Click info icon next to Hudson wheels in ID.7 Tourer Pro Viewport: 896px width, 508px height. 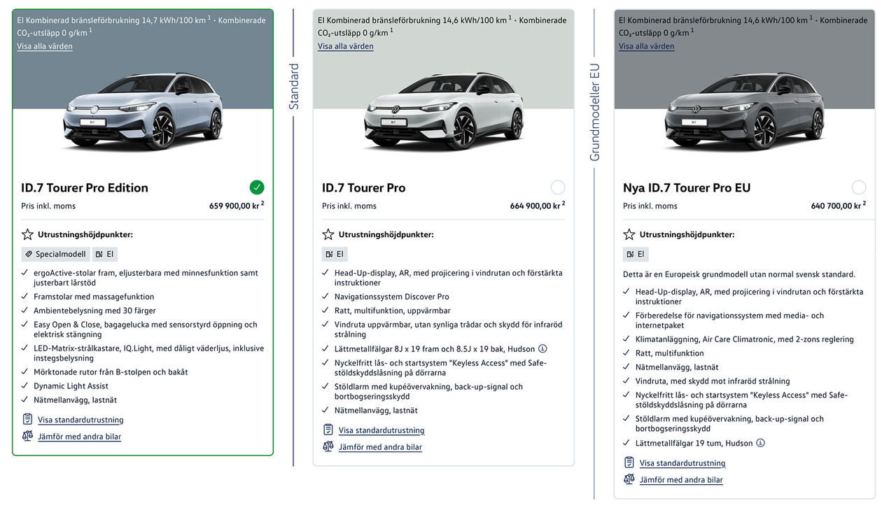tap(542, 348)
